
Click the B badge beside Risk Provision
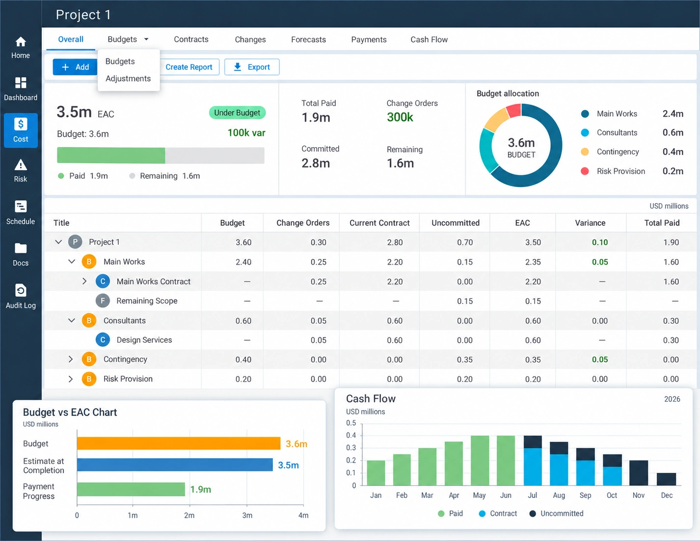coord(89,379)
